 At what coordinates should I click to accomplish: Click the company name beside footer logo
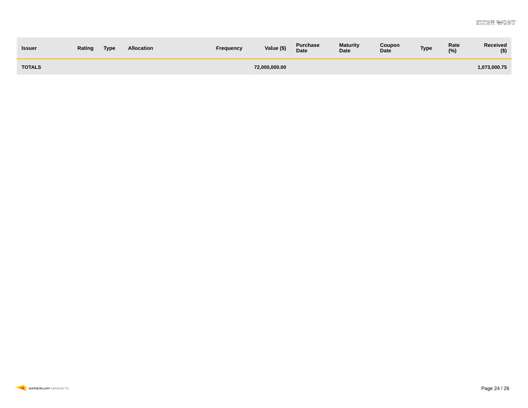pos(49,388)
